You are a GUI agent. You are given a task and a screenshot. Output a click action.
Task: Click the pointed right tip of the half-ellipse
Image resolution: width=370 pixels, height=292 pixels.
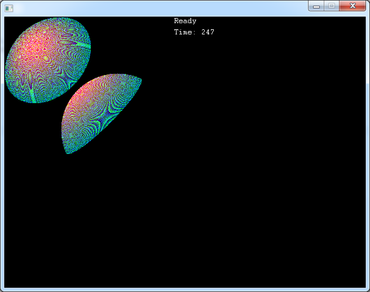tap(140, 81)
